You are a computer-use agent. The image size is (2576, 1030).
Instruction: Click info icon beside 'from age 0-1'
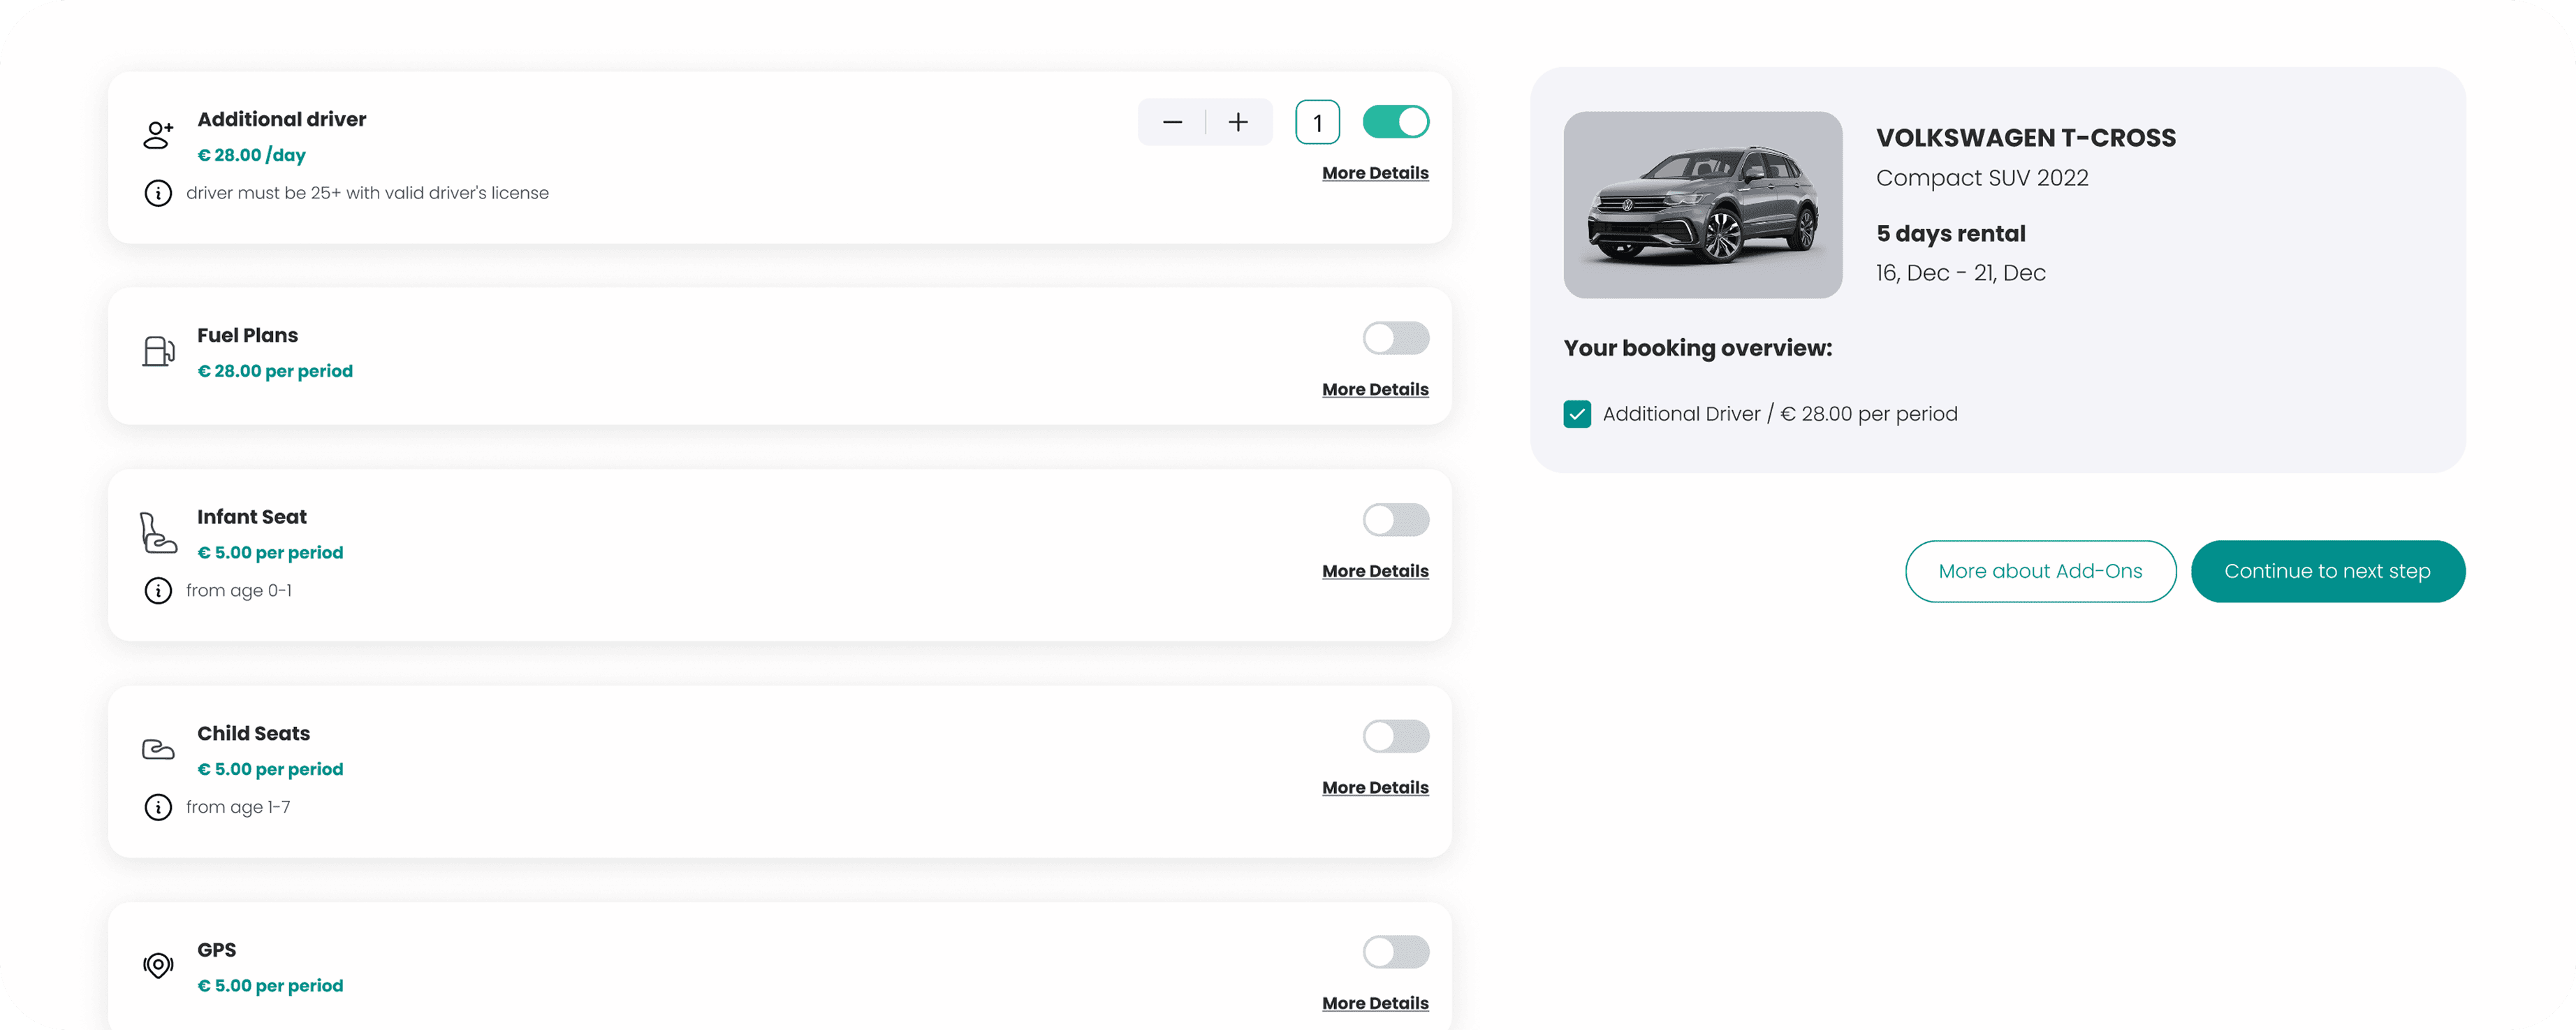pyautogui.click(x=158, y=591)
